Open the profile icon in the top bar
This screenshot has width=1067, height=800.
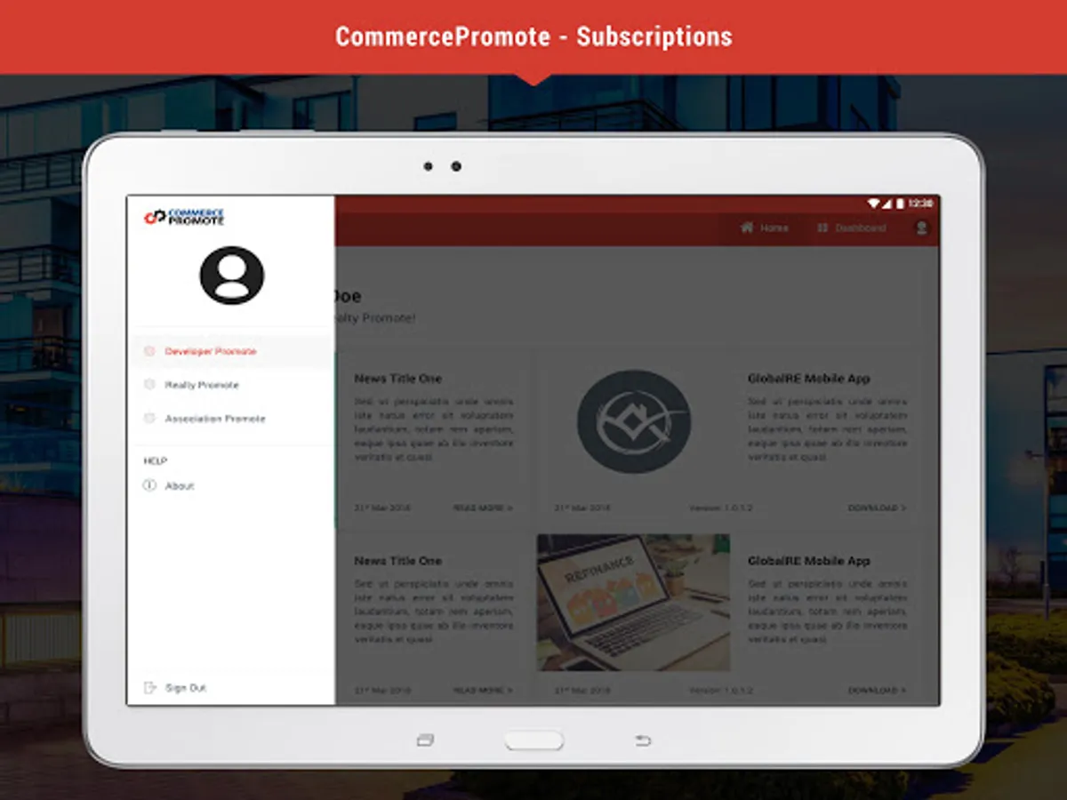(921, 228)
